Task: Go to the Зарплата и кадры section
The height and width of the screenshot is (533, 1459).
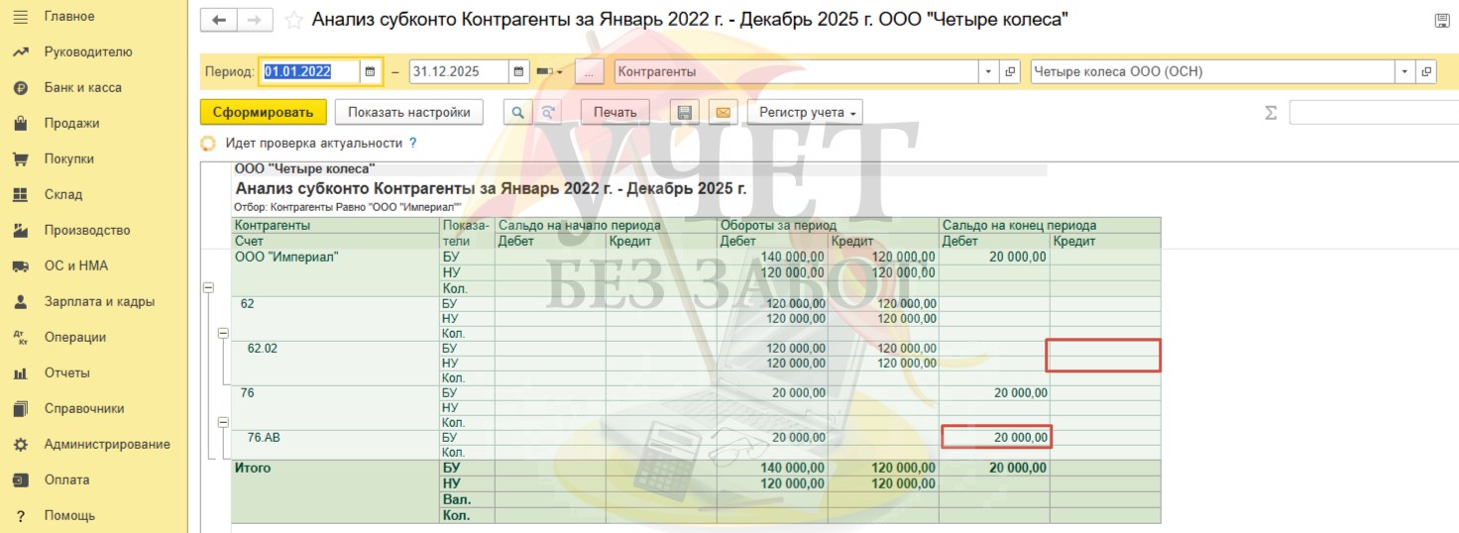Action: (99, 301)
